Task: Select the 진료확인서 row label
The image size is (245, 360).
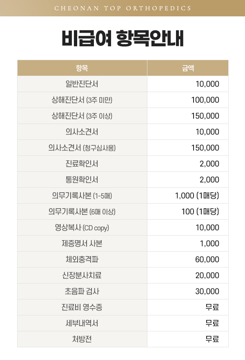Action: (x=82, y=164)
